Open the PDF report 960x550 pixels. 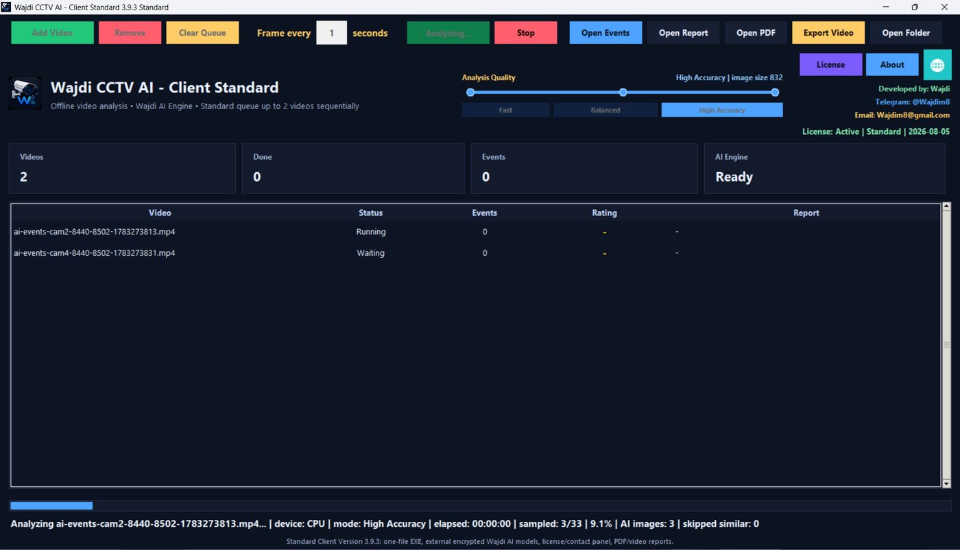tap(756, 33)
